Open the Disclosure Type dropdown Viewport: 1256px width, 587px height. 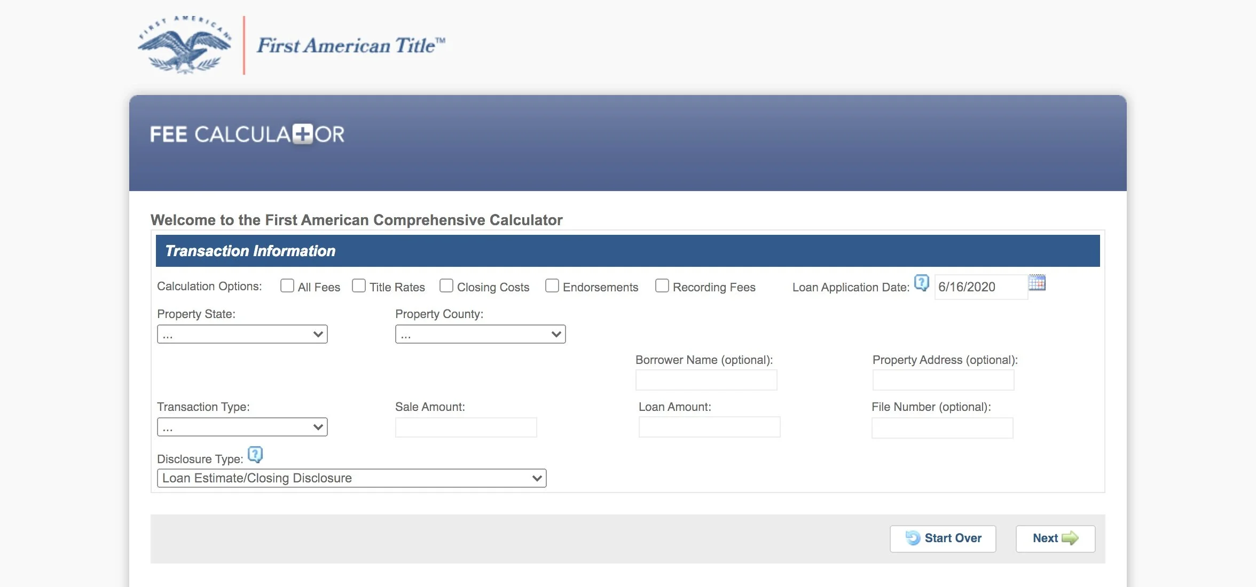click(x=351, y=478)
